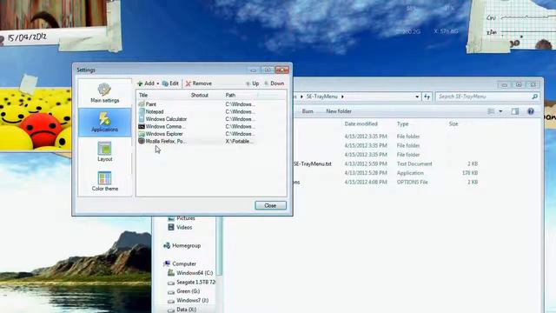Change view with Explorer view icon

pos(491,111)
